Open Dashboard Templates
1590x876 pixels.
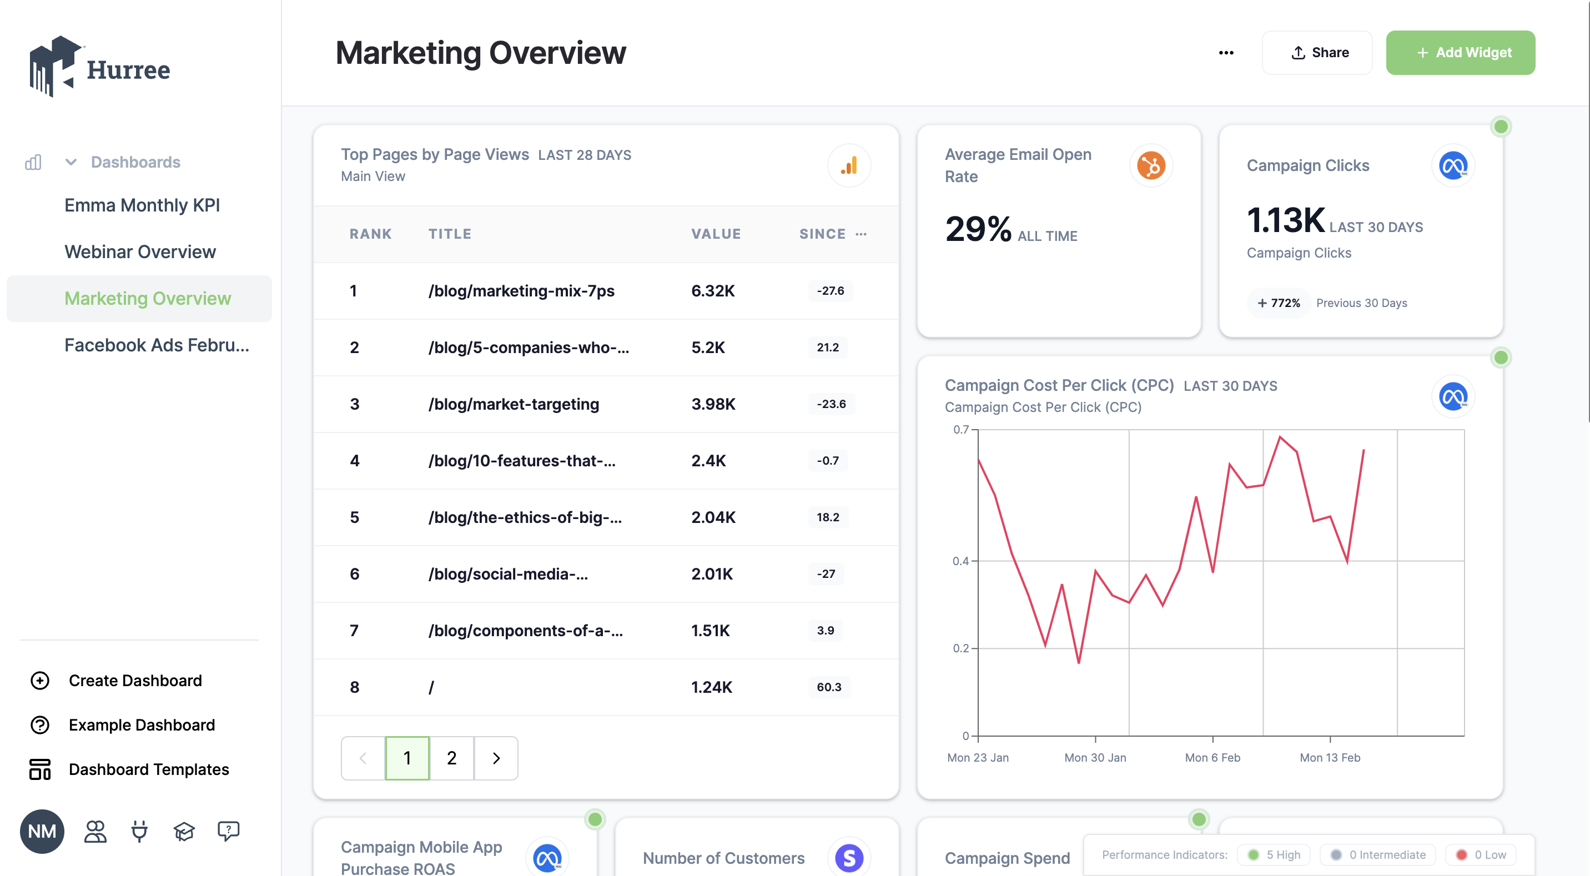[x=149, y=769]
